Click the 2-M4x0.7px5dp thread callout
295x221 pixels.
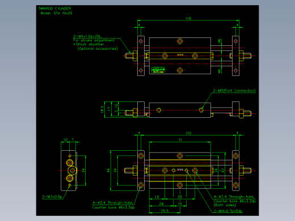[x=228, y=211]
